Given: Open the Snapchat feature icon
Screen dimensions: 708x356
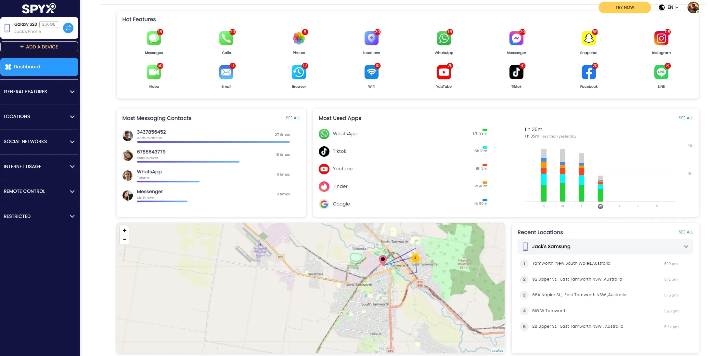Looking at the screenshot, I should point(589,39).
